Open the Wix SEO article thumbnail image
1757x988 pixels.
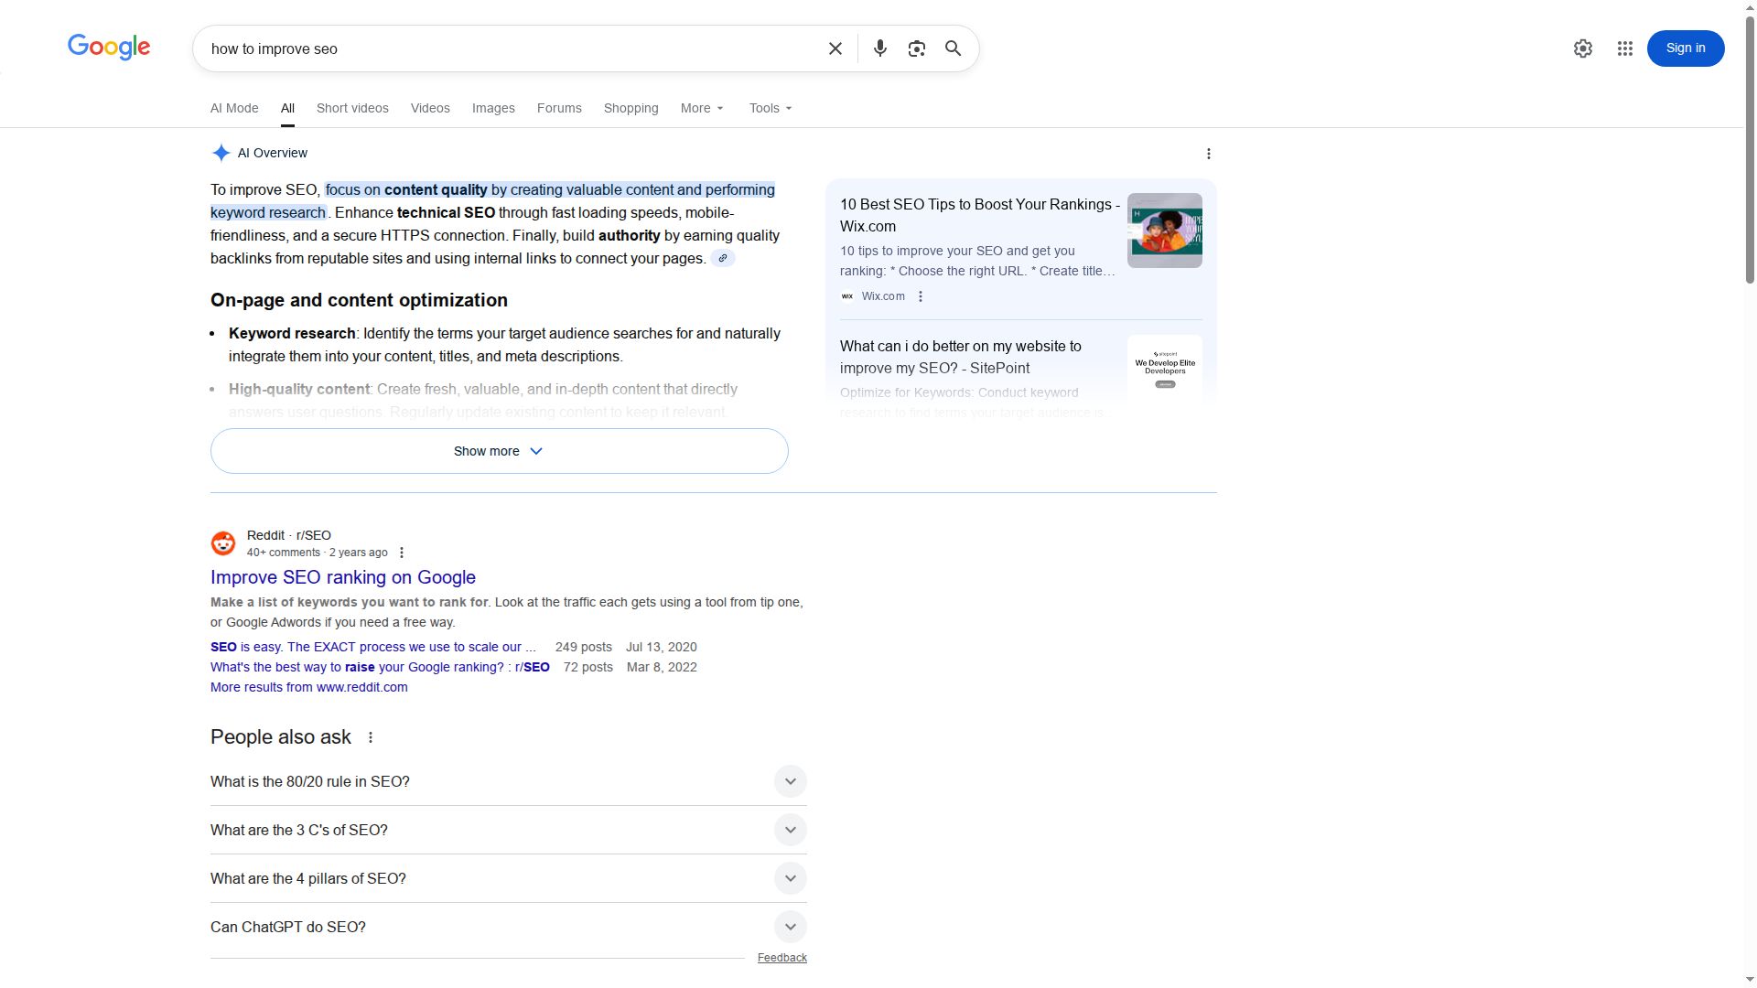pos(1164,231)
